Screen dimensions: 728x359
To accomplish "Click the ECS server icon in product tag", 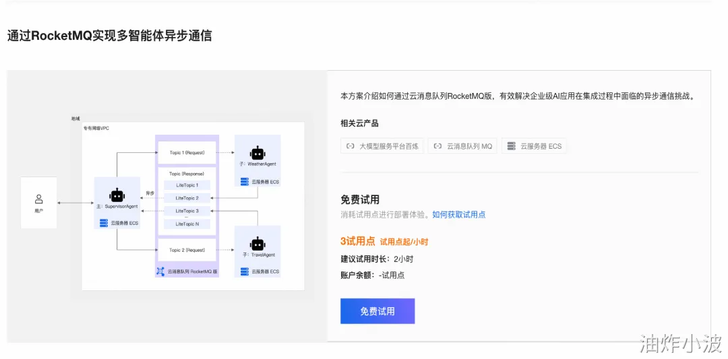I will [512, 146].
